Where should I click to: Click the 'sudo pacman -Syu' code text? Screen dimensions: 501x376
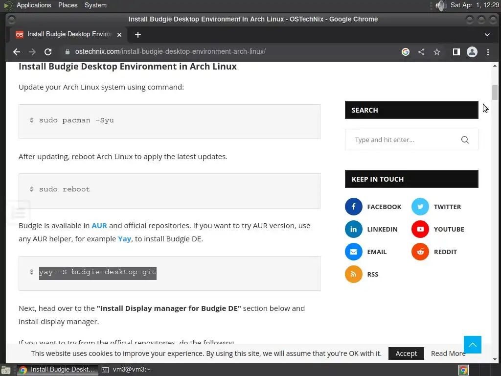(76, 120)
